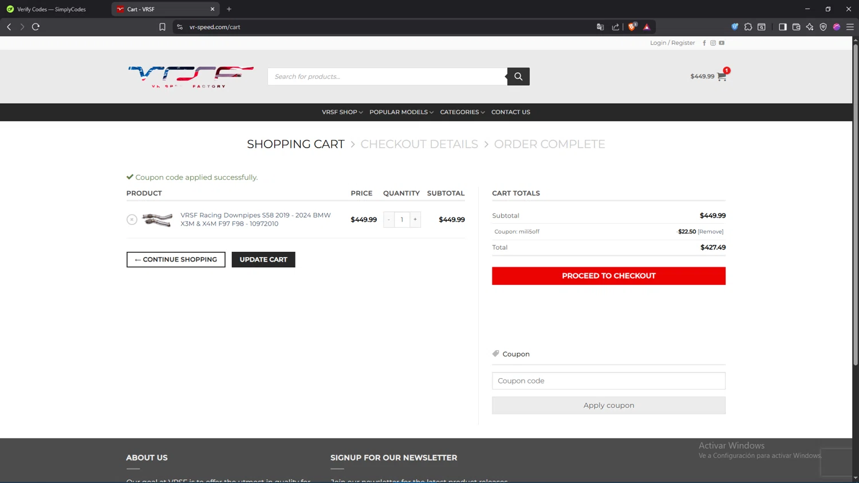This screenshot has width=859, height=483.
Task: Open the Brave Wallet icon
Action: pyautogui.click(x=796, y=27)
